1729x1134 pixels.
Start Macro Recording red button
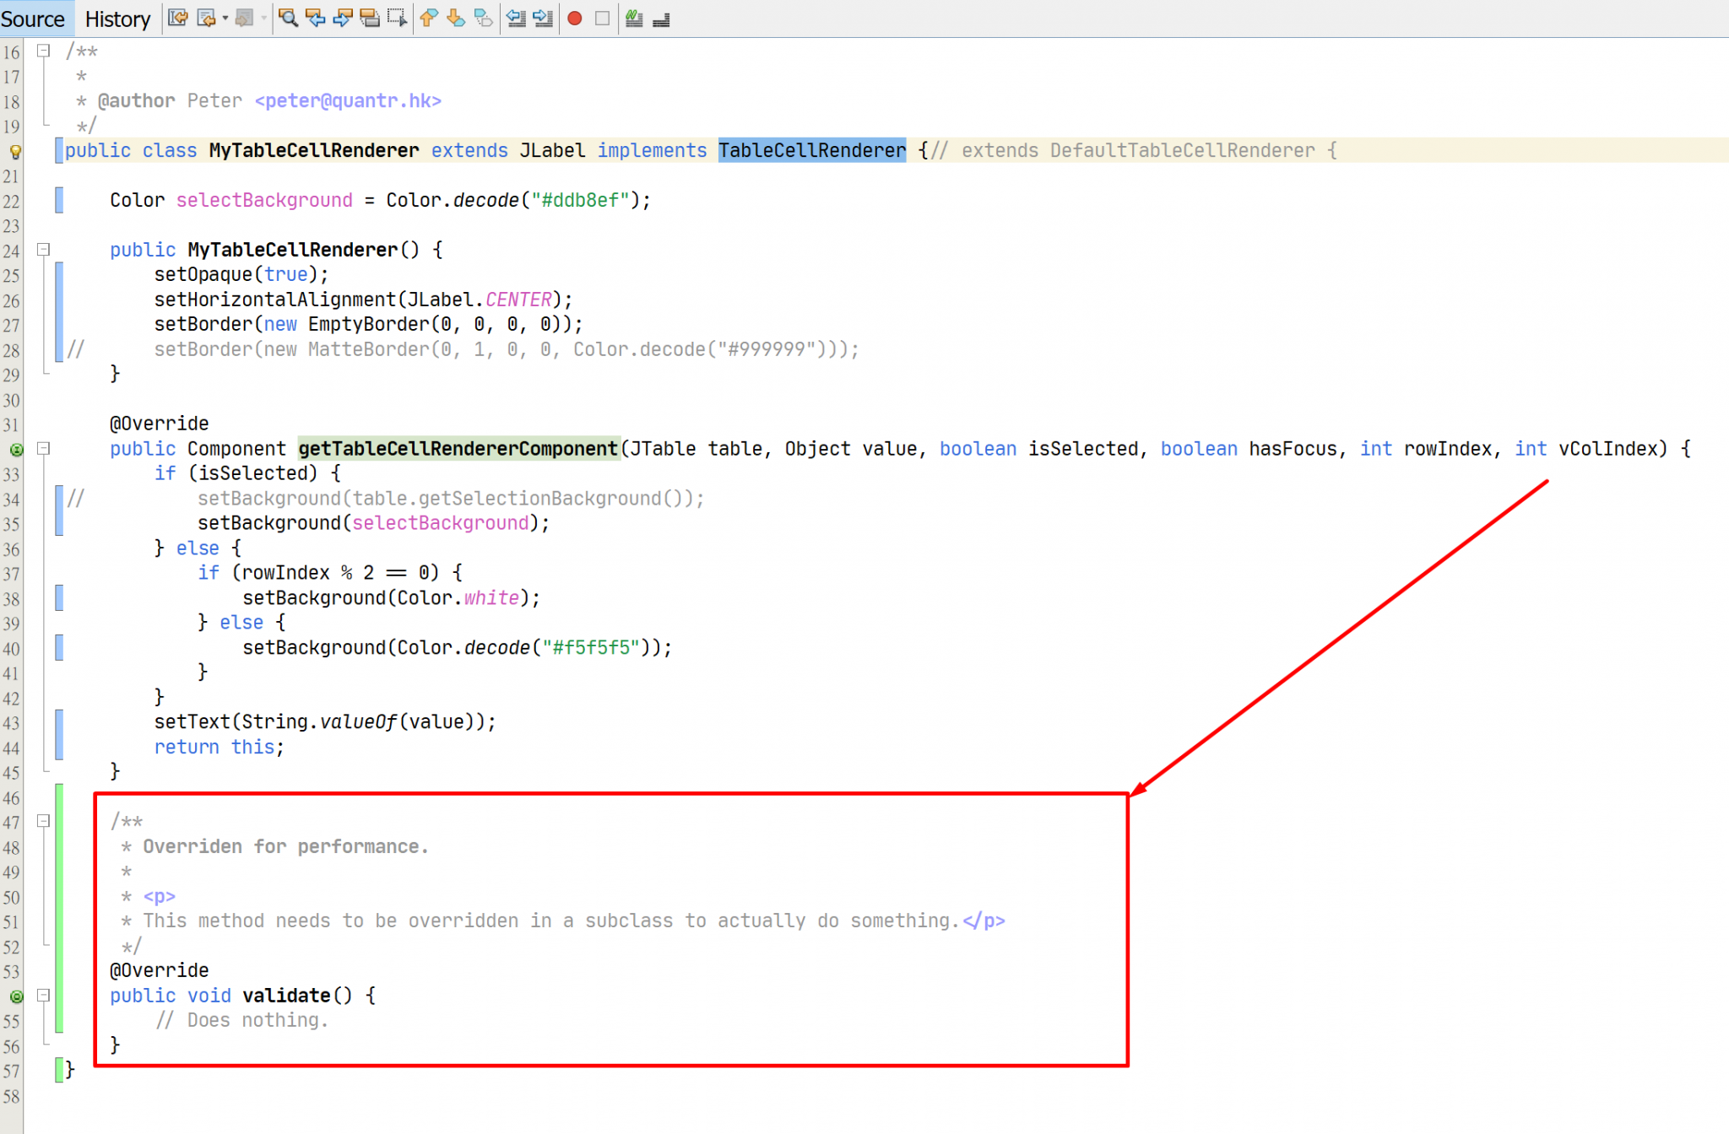tap(575, 18)
